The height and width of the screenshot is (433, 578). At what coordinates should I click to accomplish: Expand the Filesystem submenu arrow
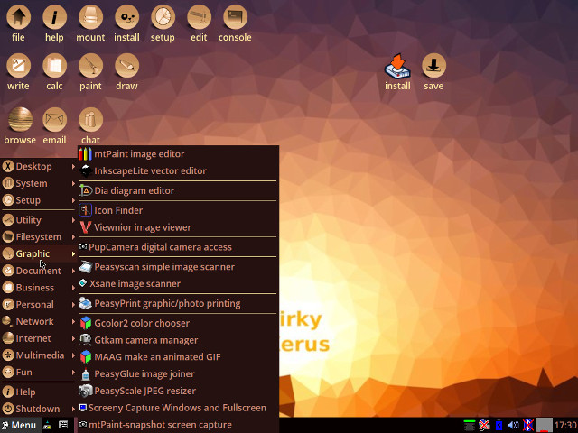tap(73, 237)
